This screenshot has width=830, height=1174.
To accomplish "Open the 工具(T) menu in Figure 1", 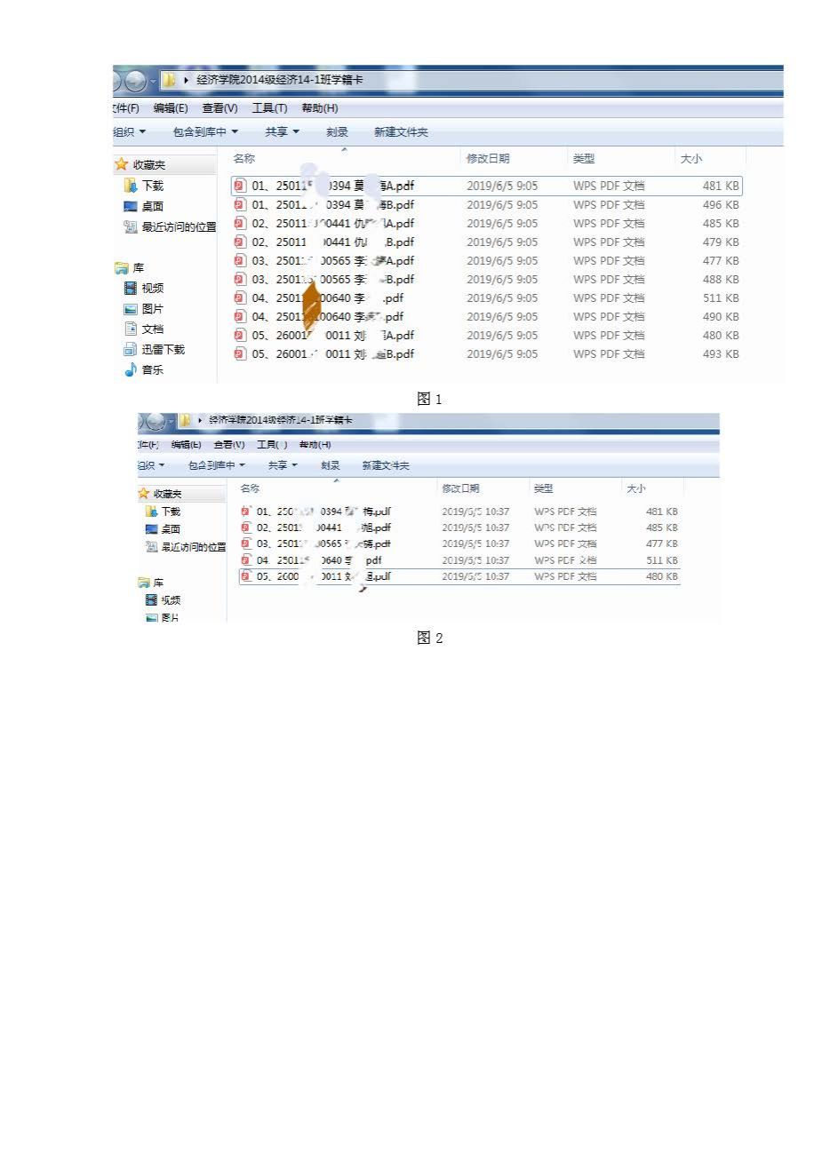I will pyautogui.click(x=269, y=108).
